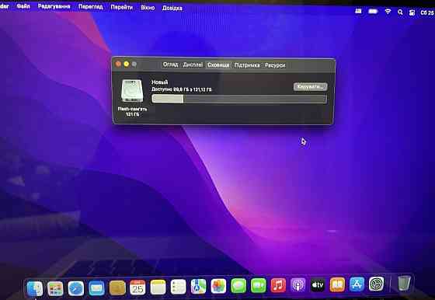Click the Wi-Fi status icon
This screenshot has height=300, width=435.
click(388, 12)
